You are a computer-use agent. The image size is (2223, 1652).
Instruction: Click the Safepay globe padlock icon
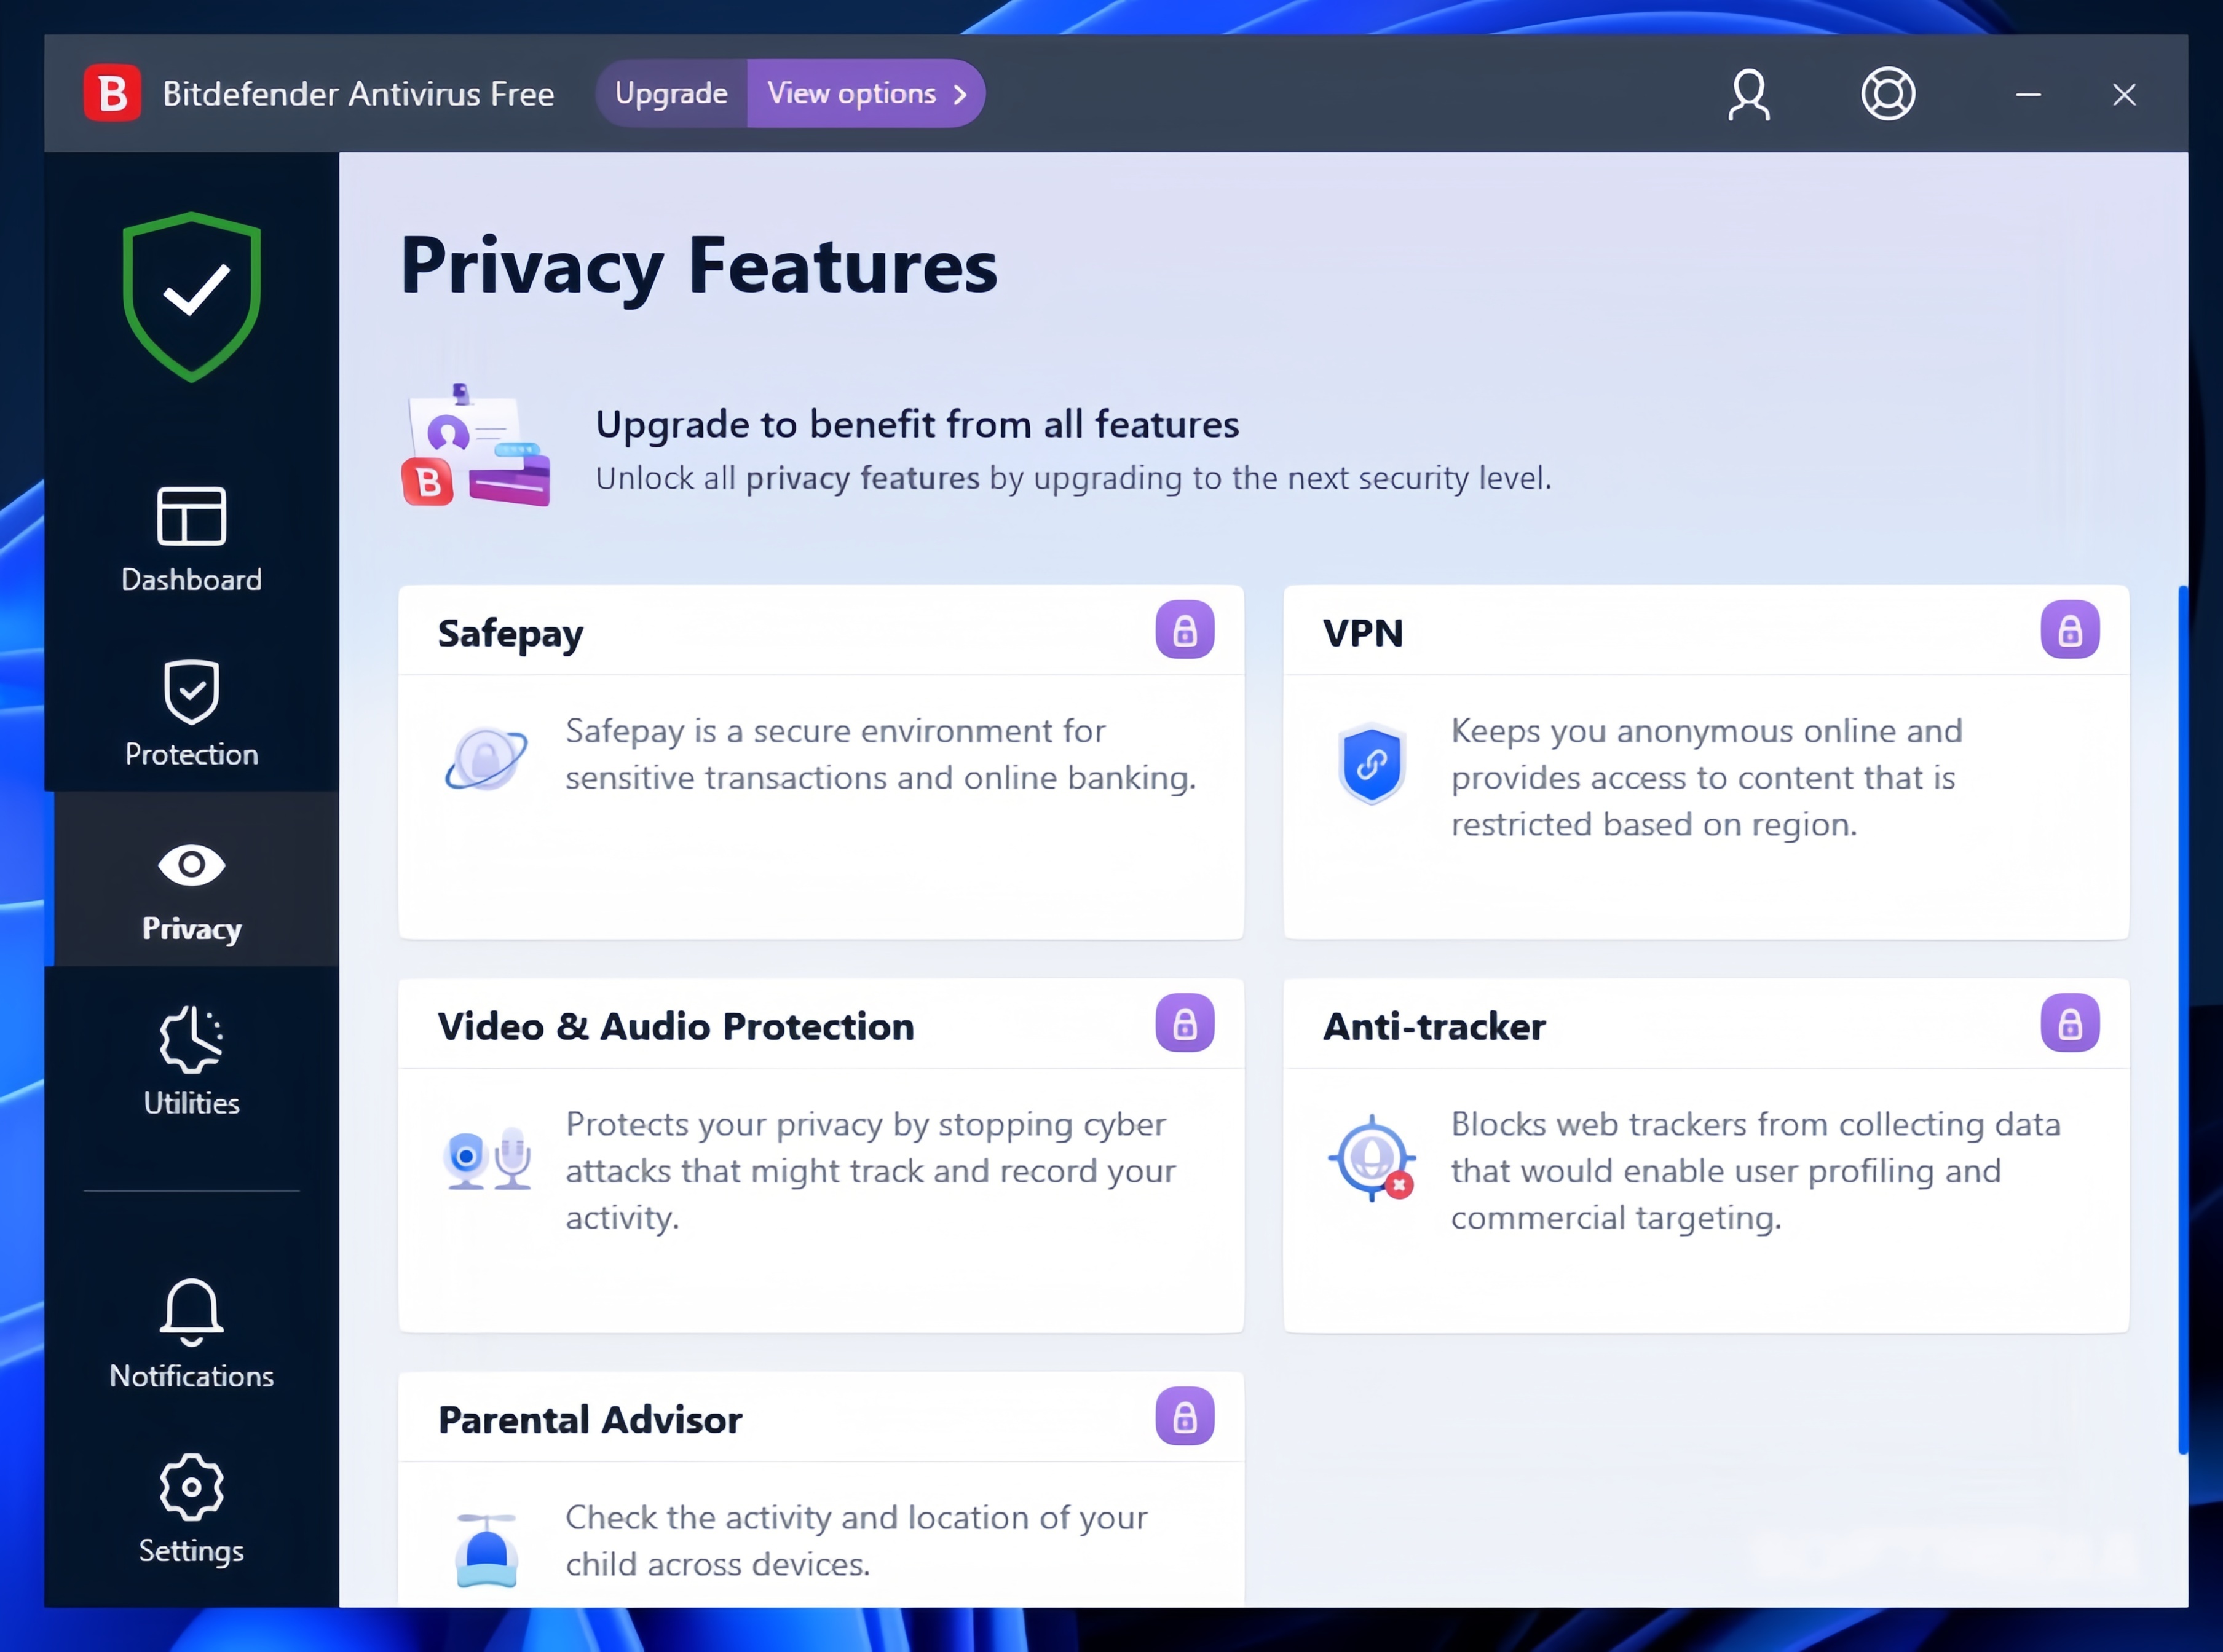[486, 758]
